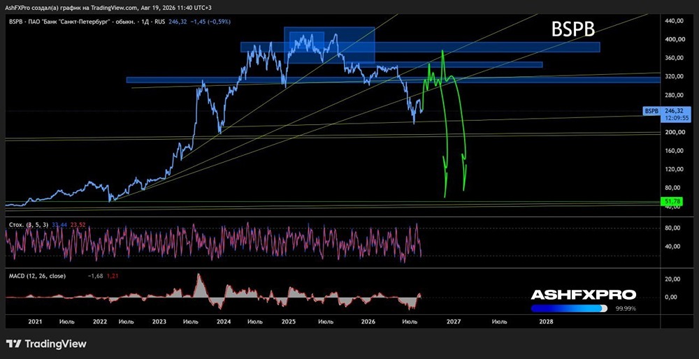Click the 99.99% progress value
This screenshot has height=359, width=699.
pos(626,309)
